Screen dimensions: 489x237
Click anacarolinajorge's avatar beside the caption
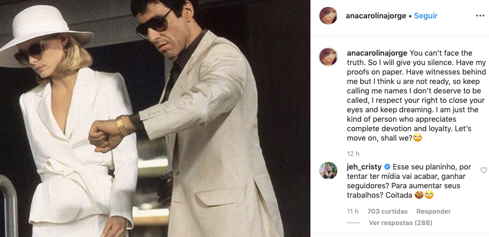pyautogui.click(x=328, y=57)
